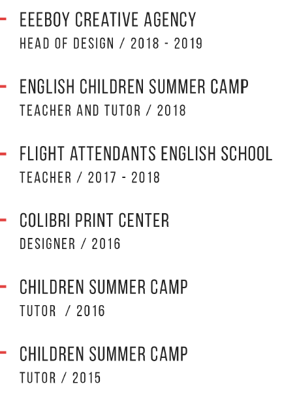Select the Head of Design 2018 - 2019 line
297x397 pixels.
111,43
